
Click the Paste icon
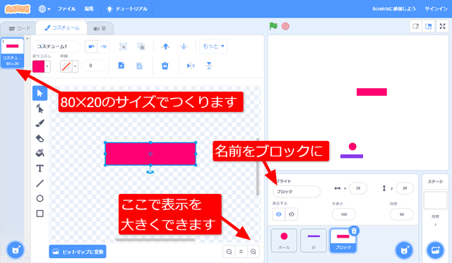[139, 66]
